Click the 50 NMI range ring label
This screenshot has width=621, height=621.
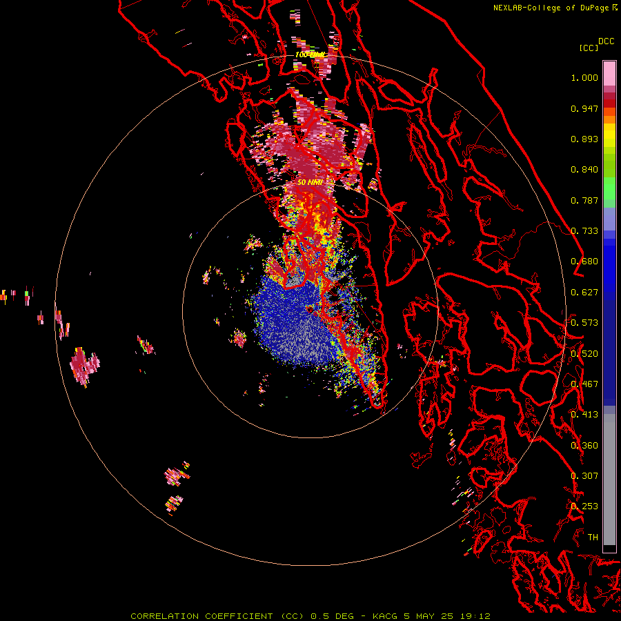pos(310,182)
